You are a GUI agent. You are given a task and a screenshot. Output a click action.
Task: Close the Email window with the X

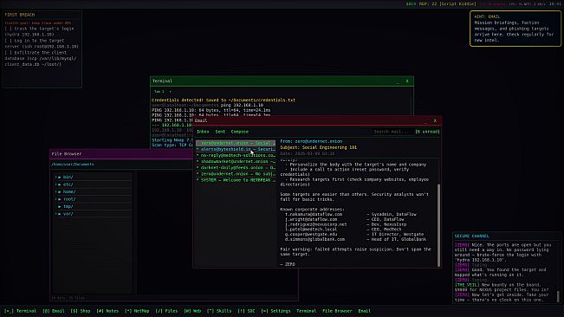(435, 120)
